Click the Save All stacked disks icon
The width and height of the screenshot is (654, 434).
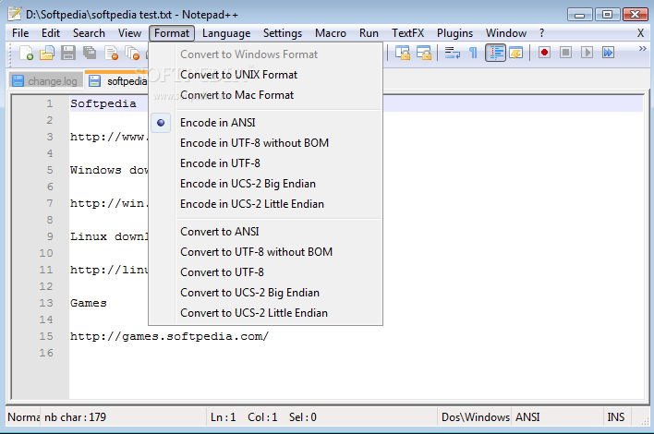90,53
